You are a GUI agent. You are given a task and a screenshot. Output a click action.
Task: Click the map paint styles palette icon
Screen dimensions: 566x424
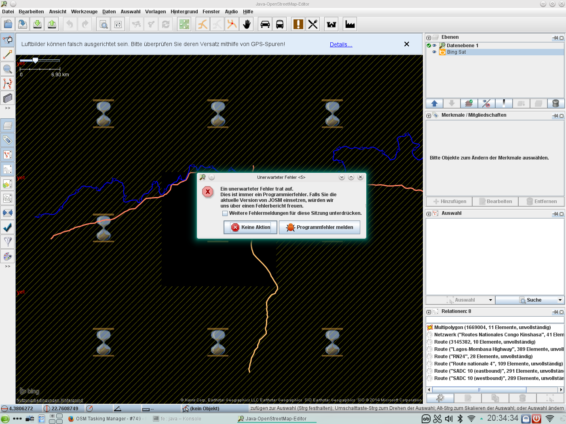pyautogui.click(x=8, y=256)
